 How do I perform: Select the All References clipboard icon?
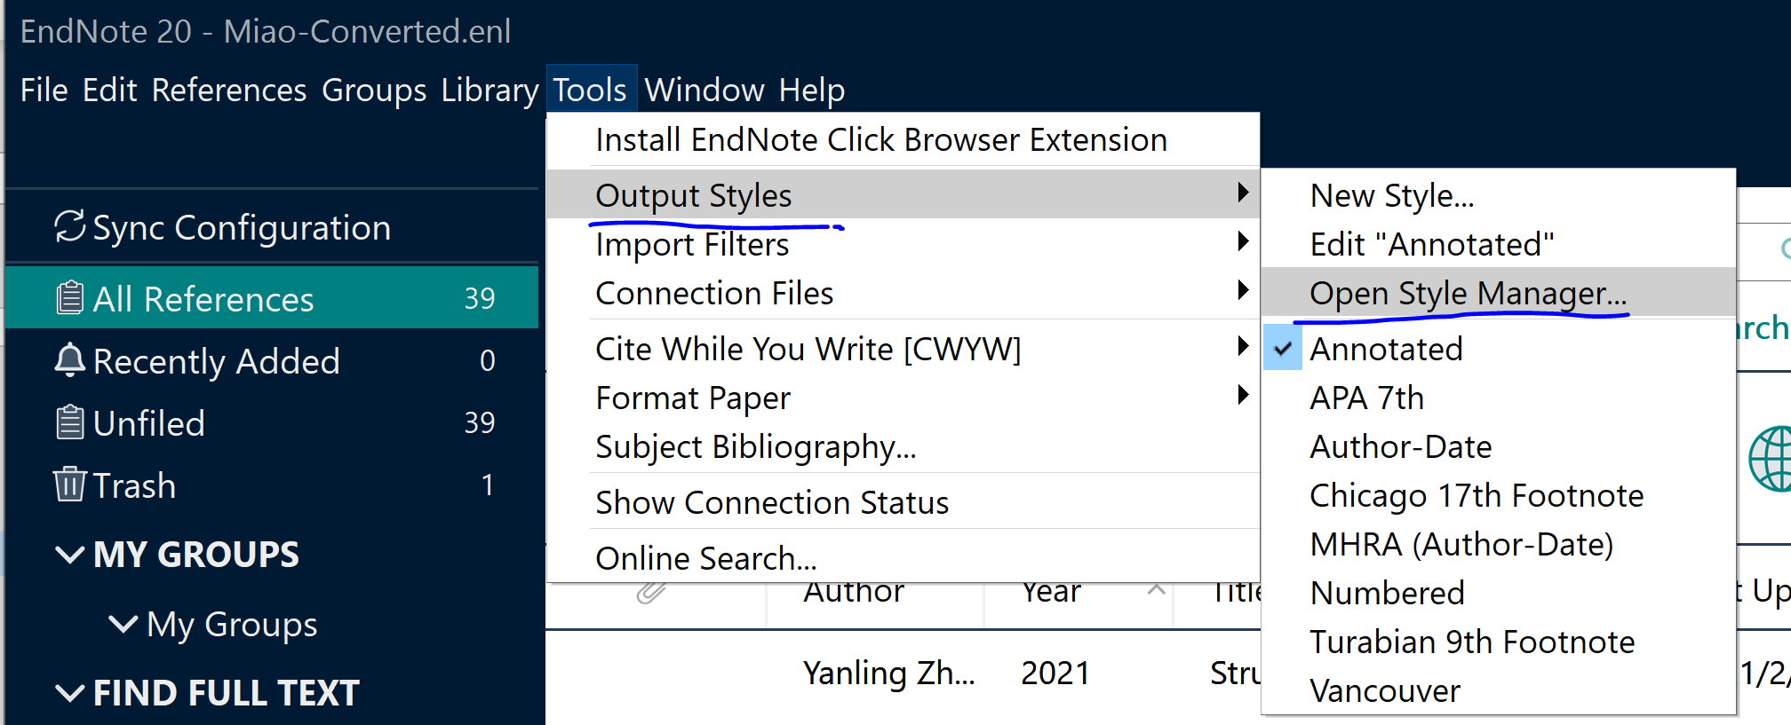click(x=69, y=298)
